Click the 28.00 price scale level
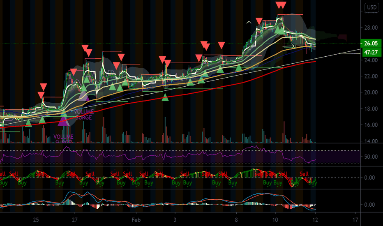 (371, 28)
